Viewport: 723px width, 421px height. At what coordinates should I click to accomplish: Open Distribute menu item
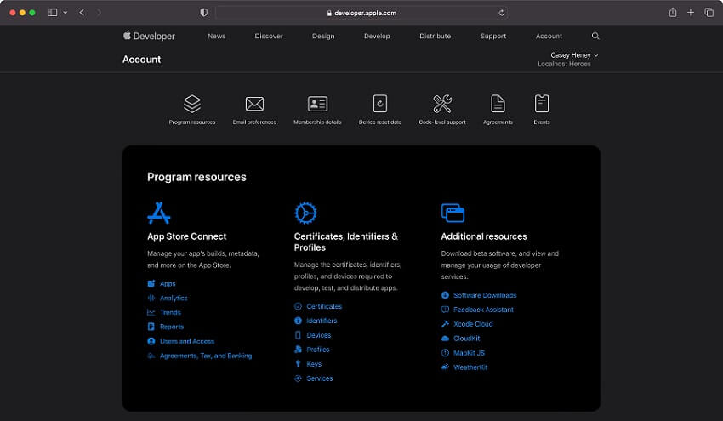(x=435, y=36)
